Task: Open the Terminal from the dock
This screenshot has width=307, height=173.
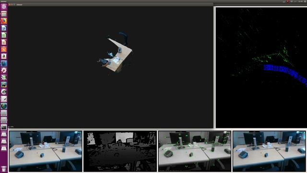Action: tap(4, 127)
